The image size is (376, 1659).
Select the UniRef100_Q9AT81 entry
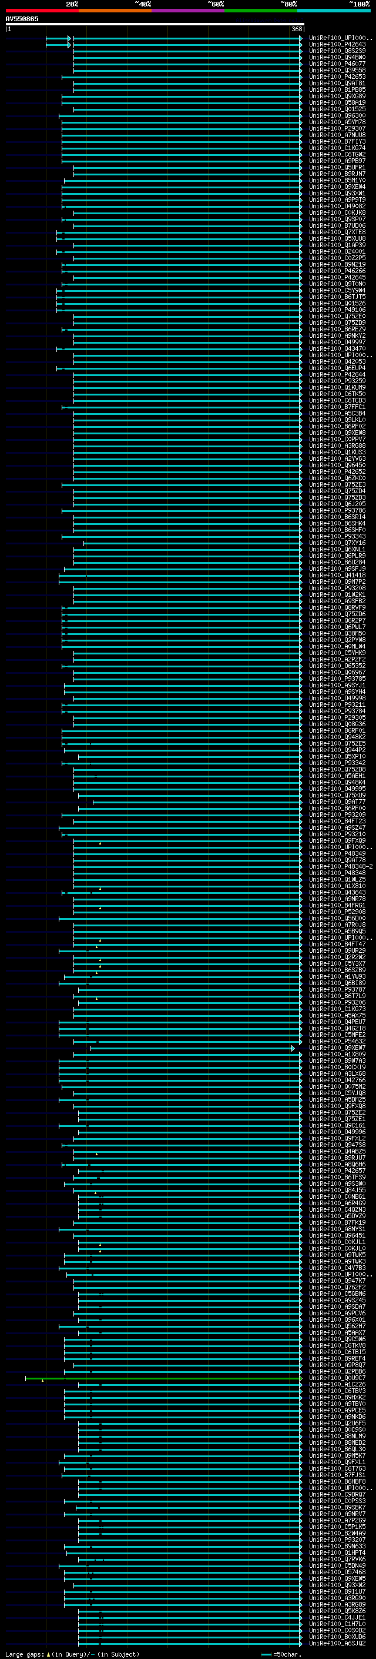coord(337,83)
